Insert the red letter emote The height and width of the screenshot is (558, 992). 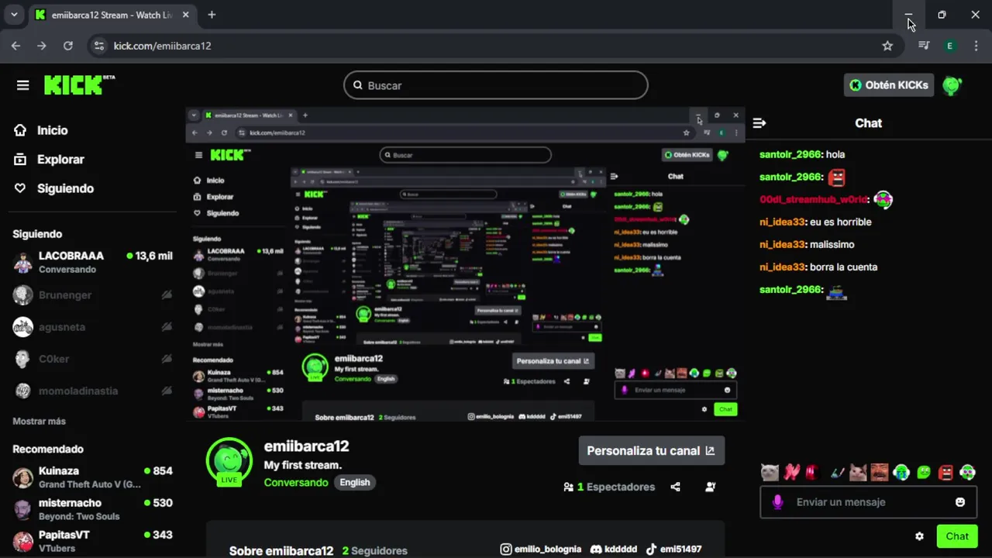point(811,472)
